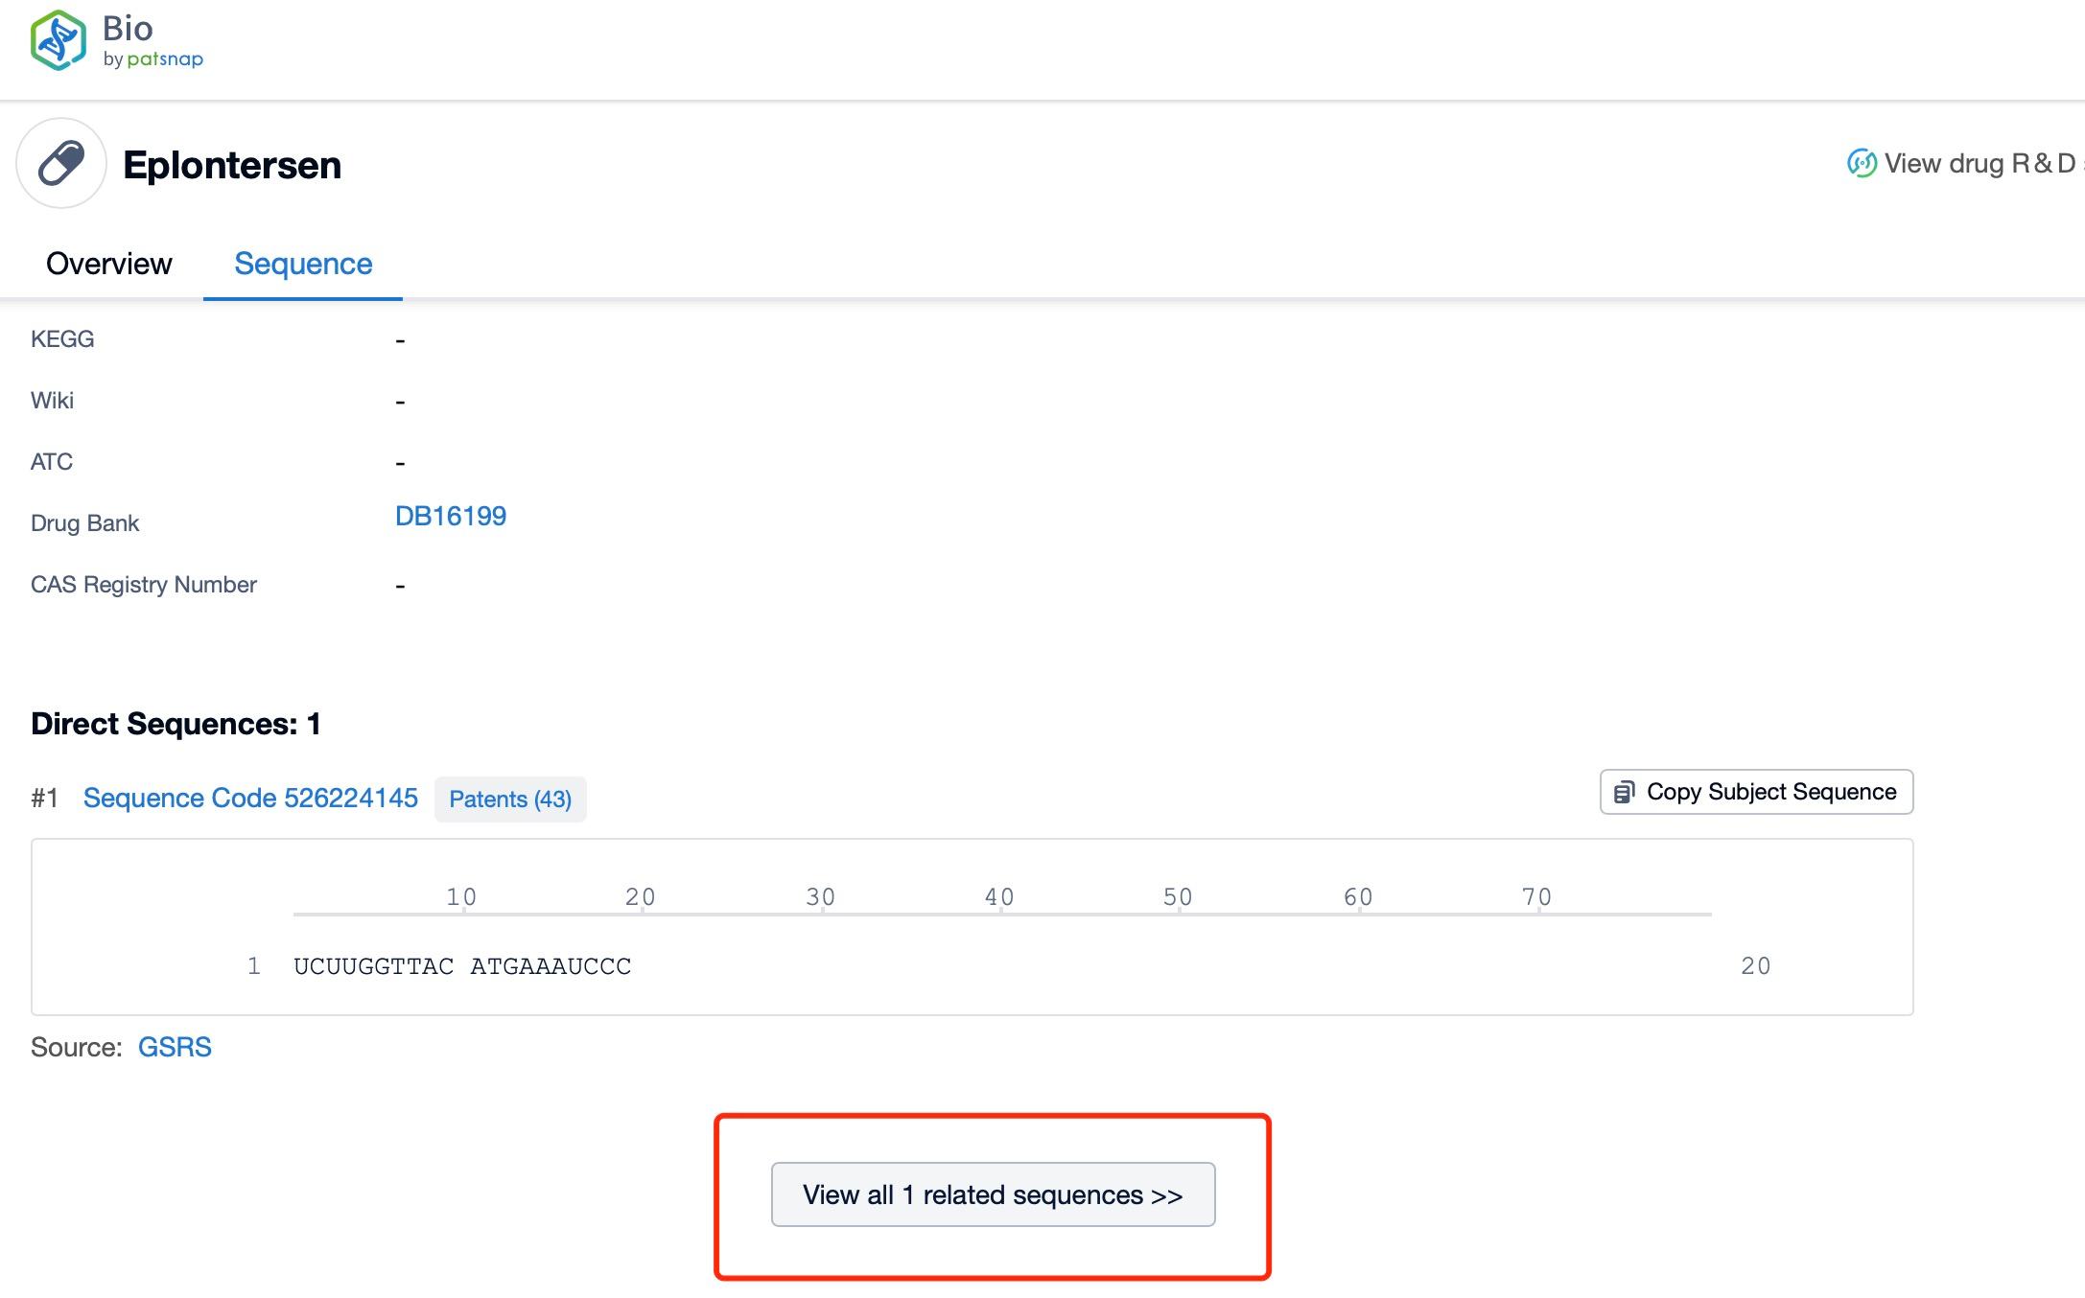Click the GSRS source link icon
Image resolution: width=2085 pixels, height=1298 pixels.
(175, 1047)
